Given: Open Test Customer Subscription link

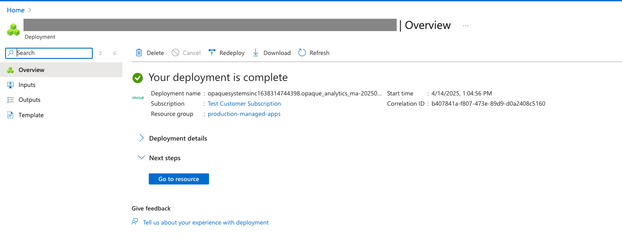Looking at the screenshot, I should (x=244, y=104).
